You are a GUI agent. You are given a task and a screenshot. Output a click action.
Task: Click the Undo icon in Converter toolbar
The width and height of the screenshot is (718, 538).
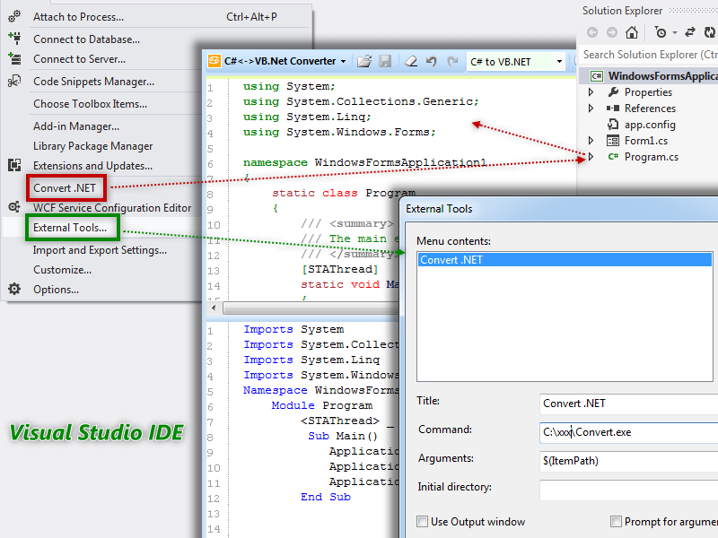click(x=432, y=61)
